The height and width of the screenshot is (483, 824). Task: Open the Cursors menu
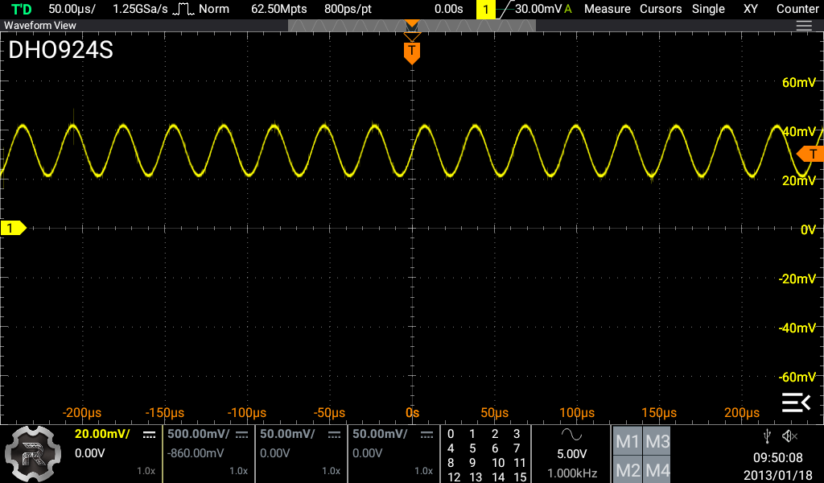660,9
